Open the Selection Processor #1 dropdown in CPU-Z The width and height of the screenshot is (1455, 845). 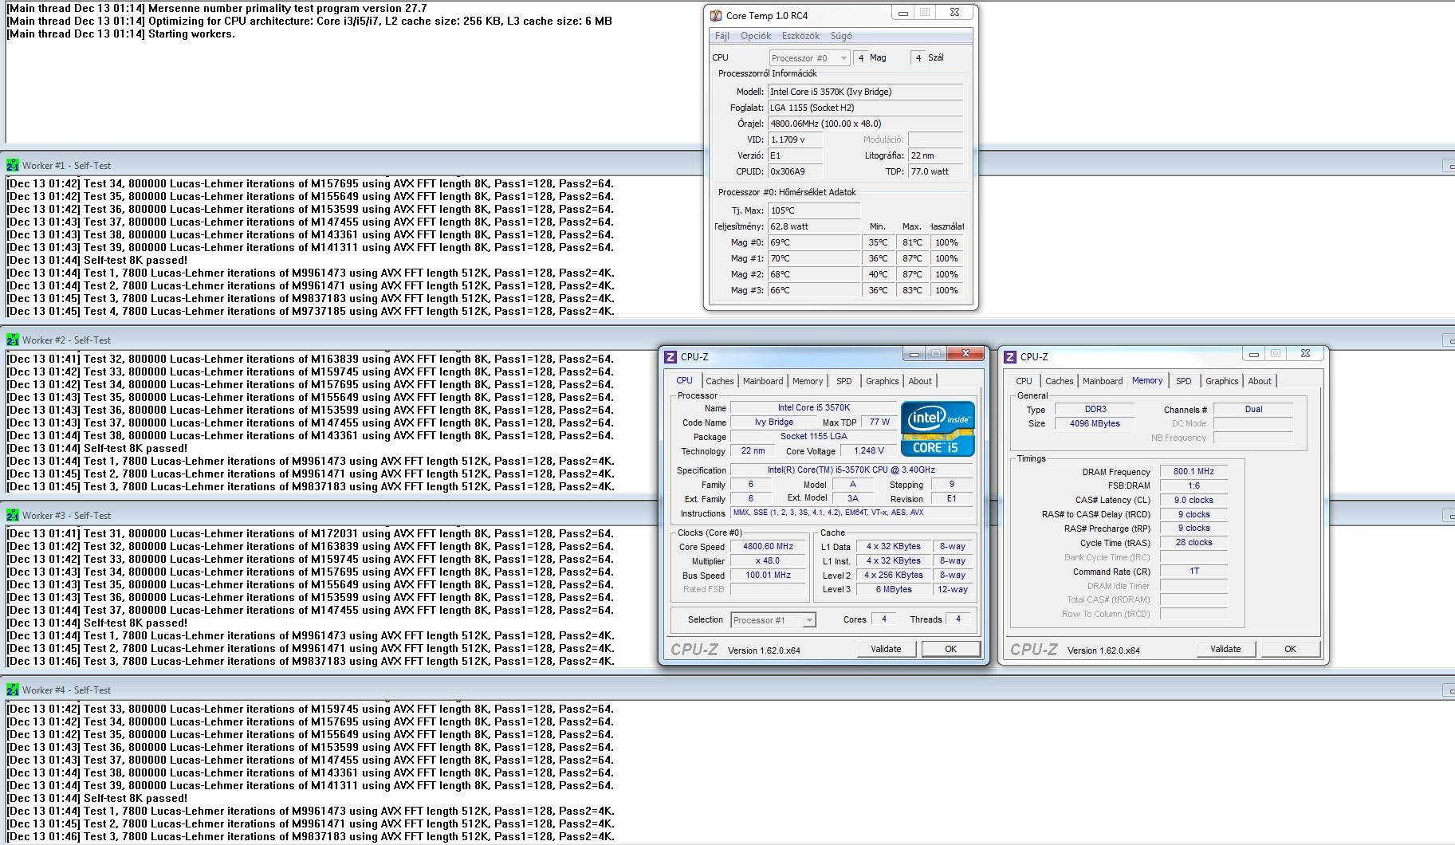(773, 620)
